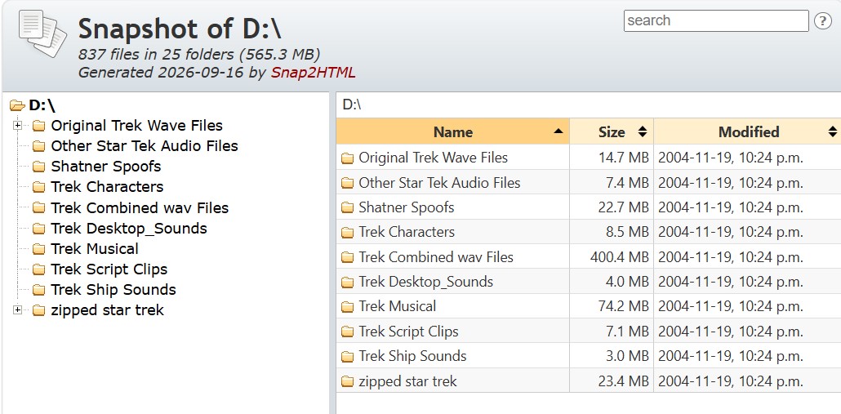Sort the list by the Size column
The image size is (841, 414).
(612, 132)
